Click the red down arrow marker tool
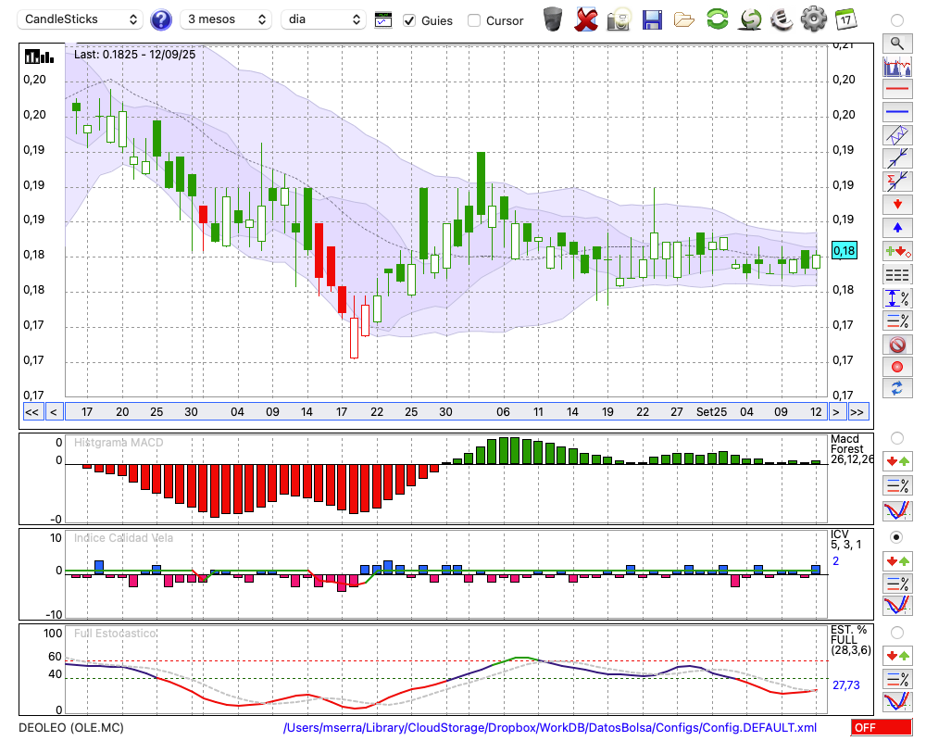926x741 pixels. 897,205
